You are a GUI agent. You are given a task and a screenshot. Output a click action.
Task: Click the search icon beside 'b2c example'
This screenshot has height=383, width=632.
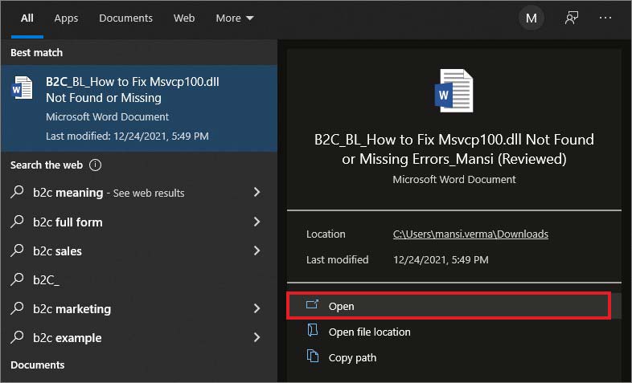pyautogui.click(x=17, y=337)
